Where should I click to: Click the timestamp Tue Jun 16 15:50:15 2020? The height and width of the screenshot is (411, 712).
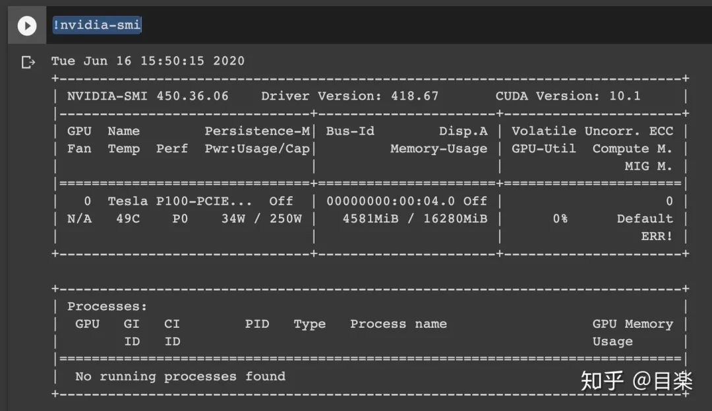(148, 61)
